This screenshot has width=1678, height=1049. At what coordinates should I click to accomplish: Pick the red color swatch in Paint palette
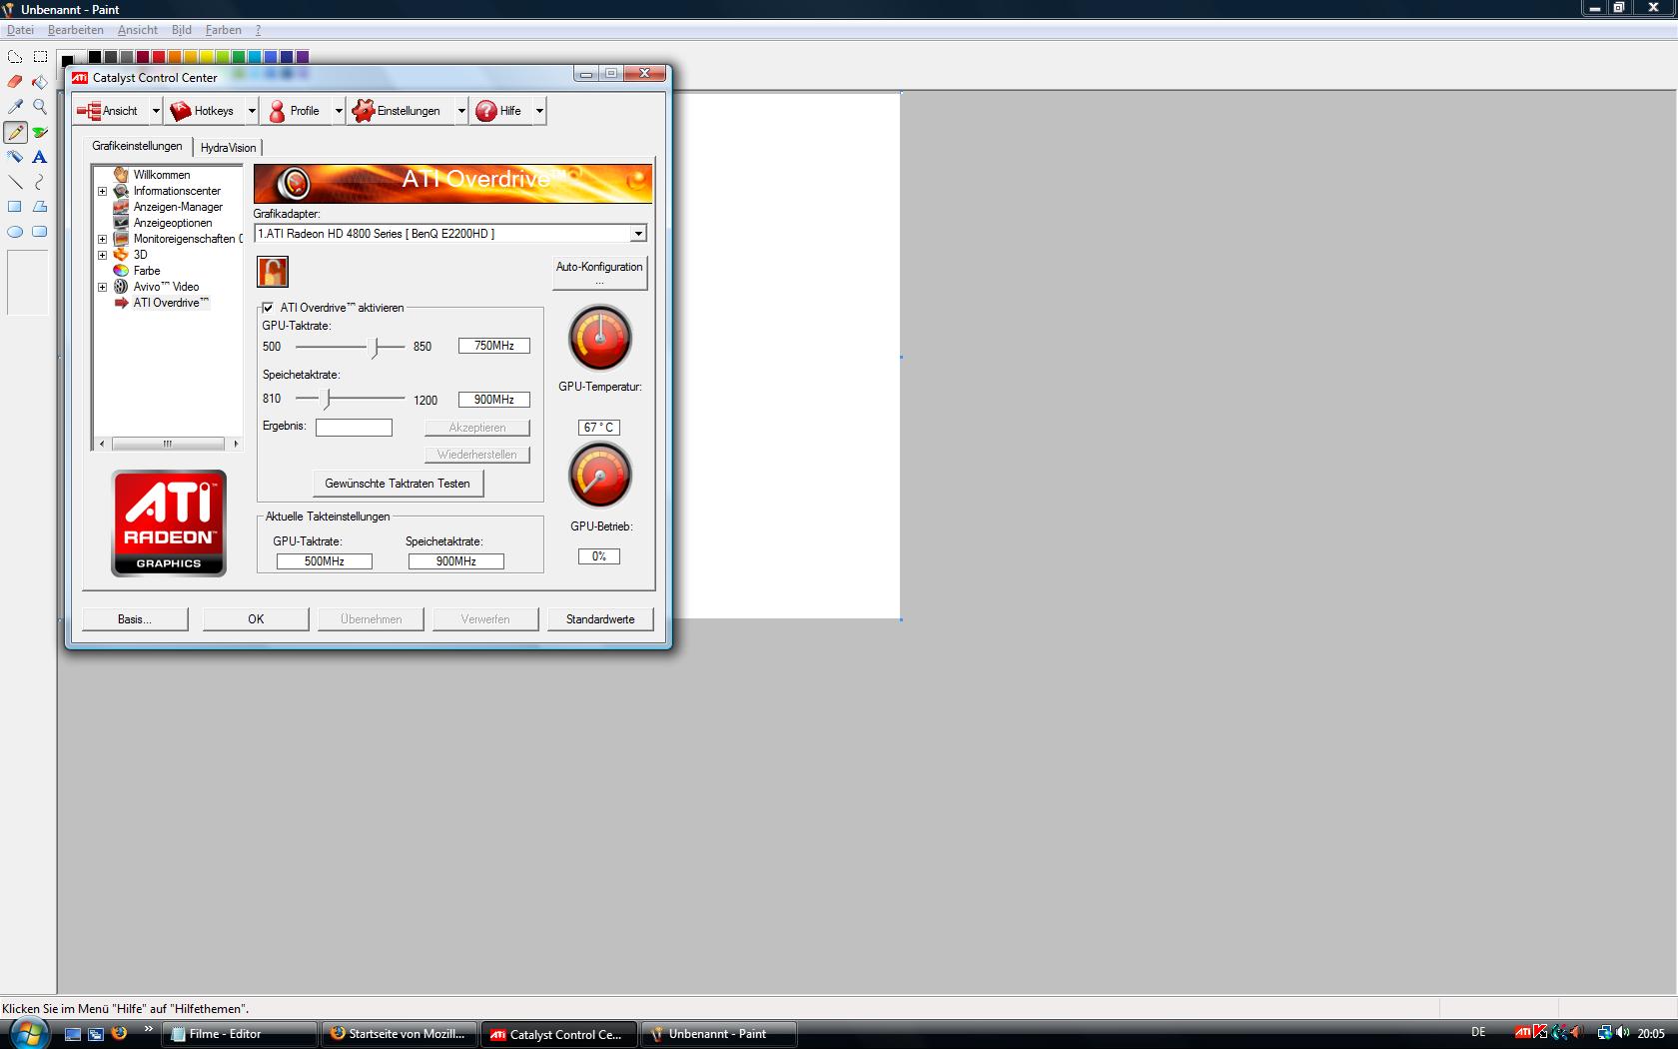(159, 57)
